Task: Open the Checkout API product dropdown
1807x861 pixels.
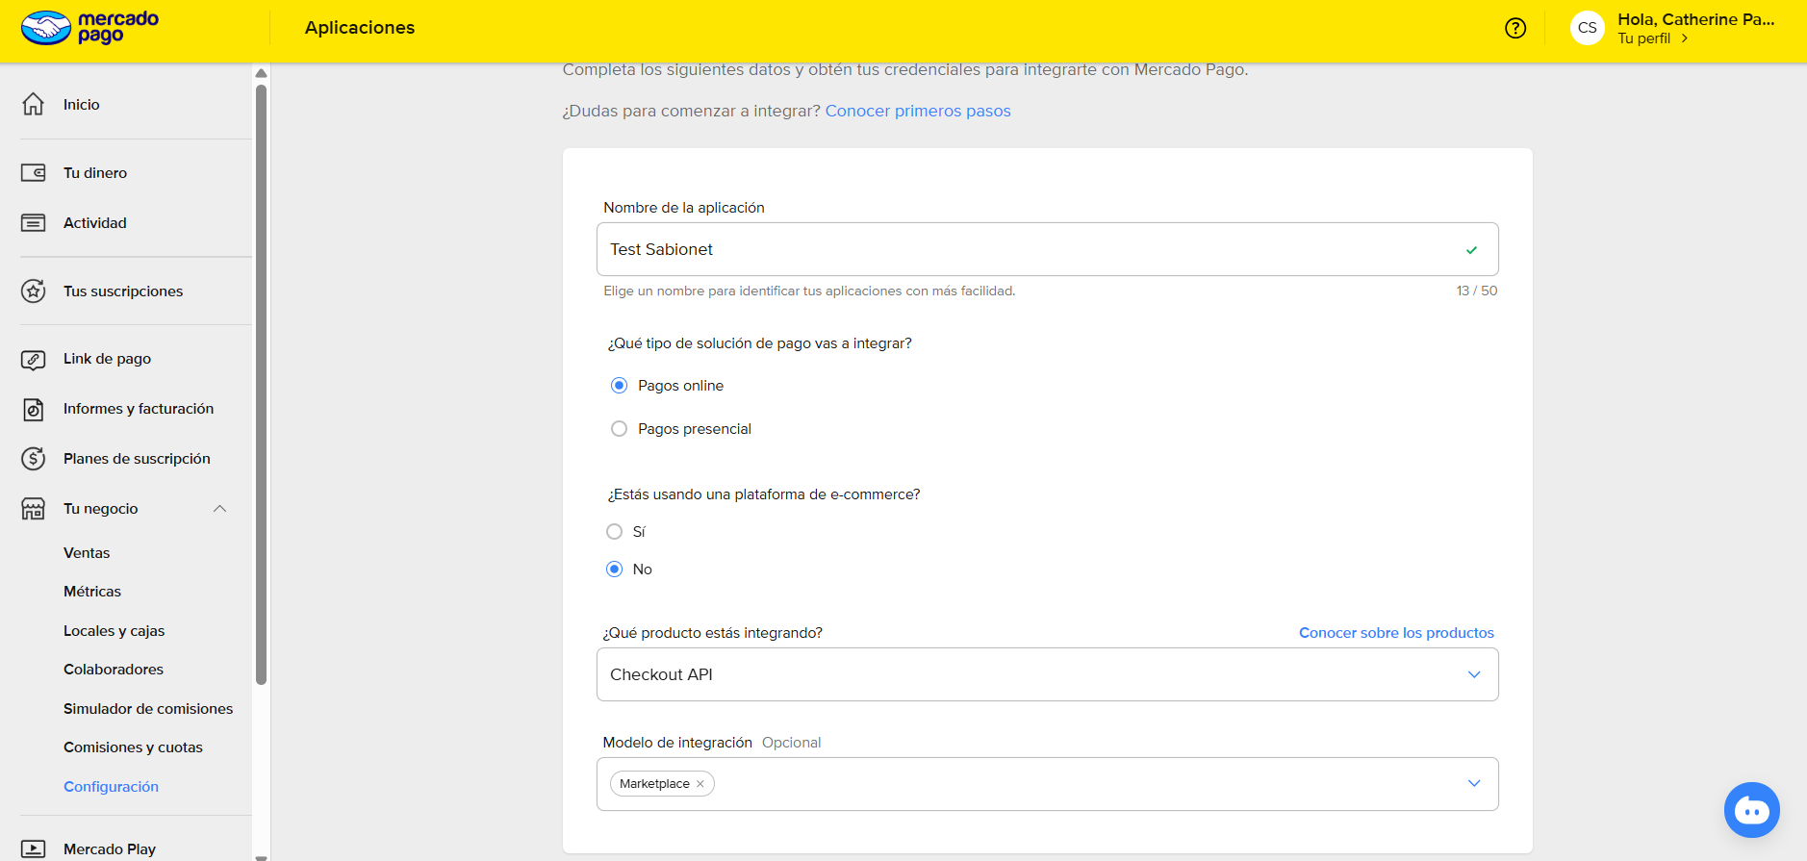Action: (1048, 674)
